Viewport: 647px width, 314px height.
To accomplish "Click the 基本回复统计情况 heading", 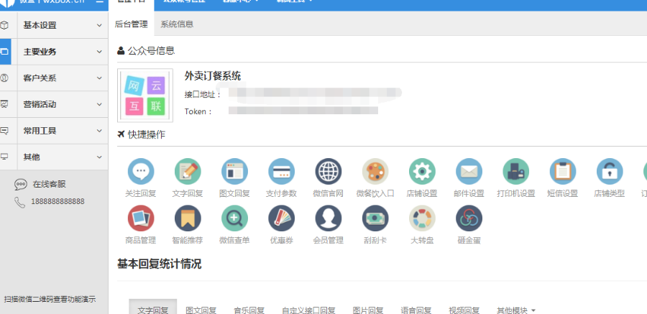I will pyautogui.click(x=160, y=264).
